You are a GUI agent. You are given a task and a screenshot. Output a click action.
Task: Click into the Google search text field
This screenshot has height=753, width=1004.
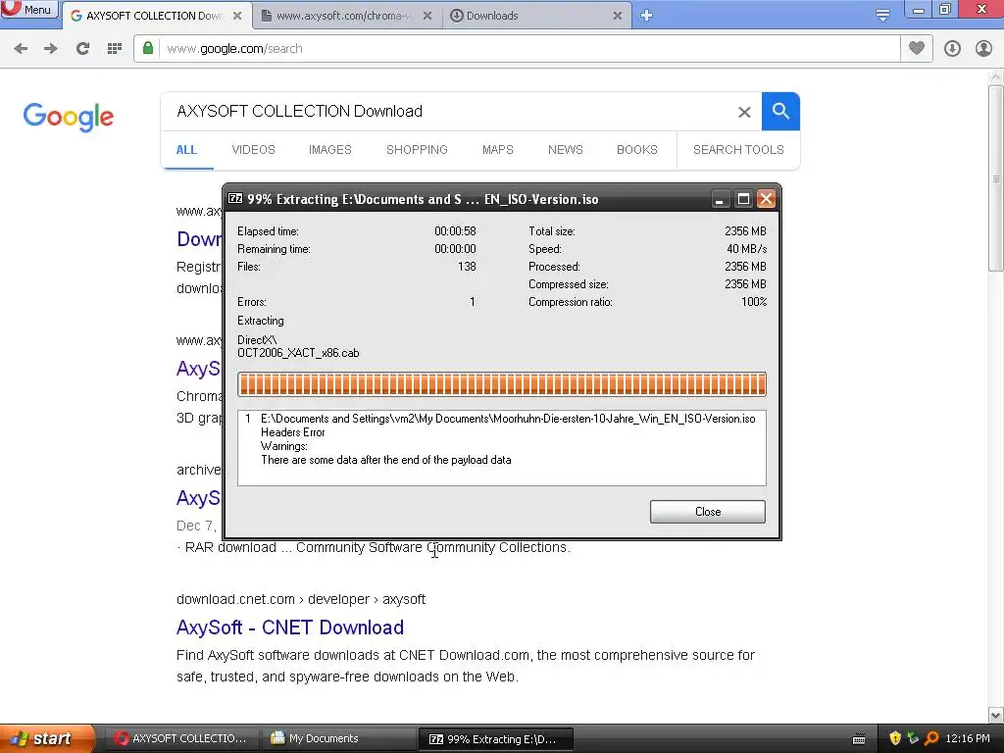(448, 112)
